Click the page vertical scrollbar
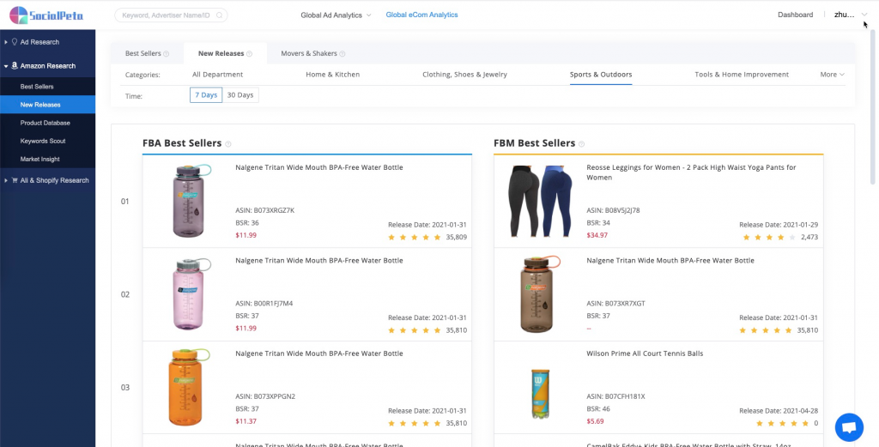Viewport: 879px width, 447px height. click(872, 106)
